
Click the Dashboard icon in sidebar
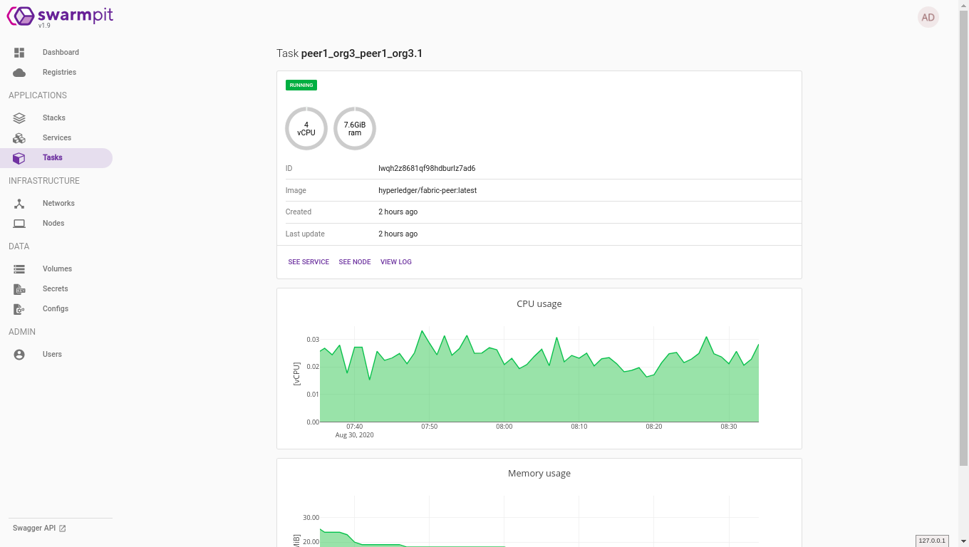[x=19, y=53]
